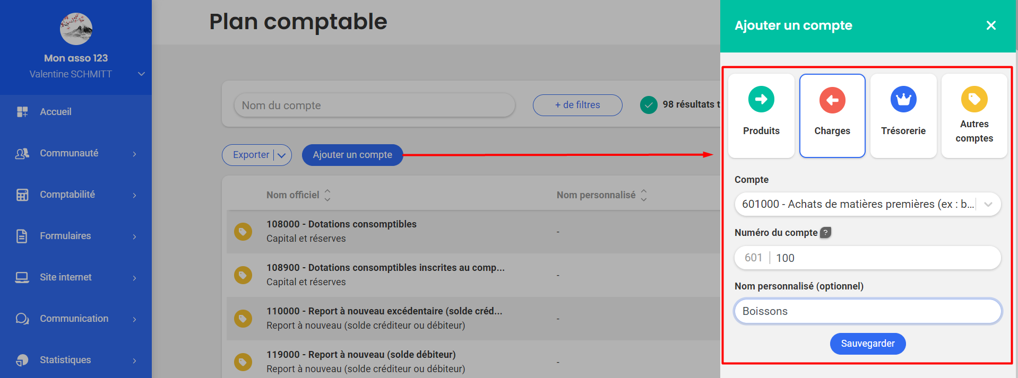Select the Produits green arrow icon
Viewport: 1018px width, 378px height.
761,99
